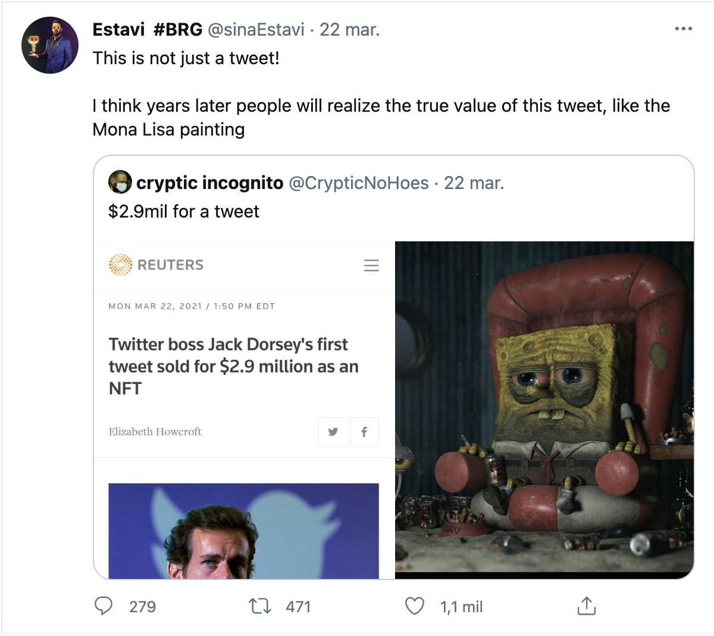This screenshot has height=636, width=714.
Task: Click the quoted tweet text '$2.9mil for a tweet'
Action: point(184,211)
